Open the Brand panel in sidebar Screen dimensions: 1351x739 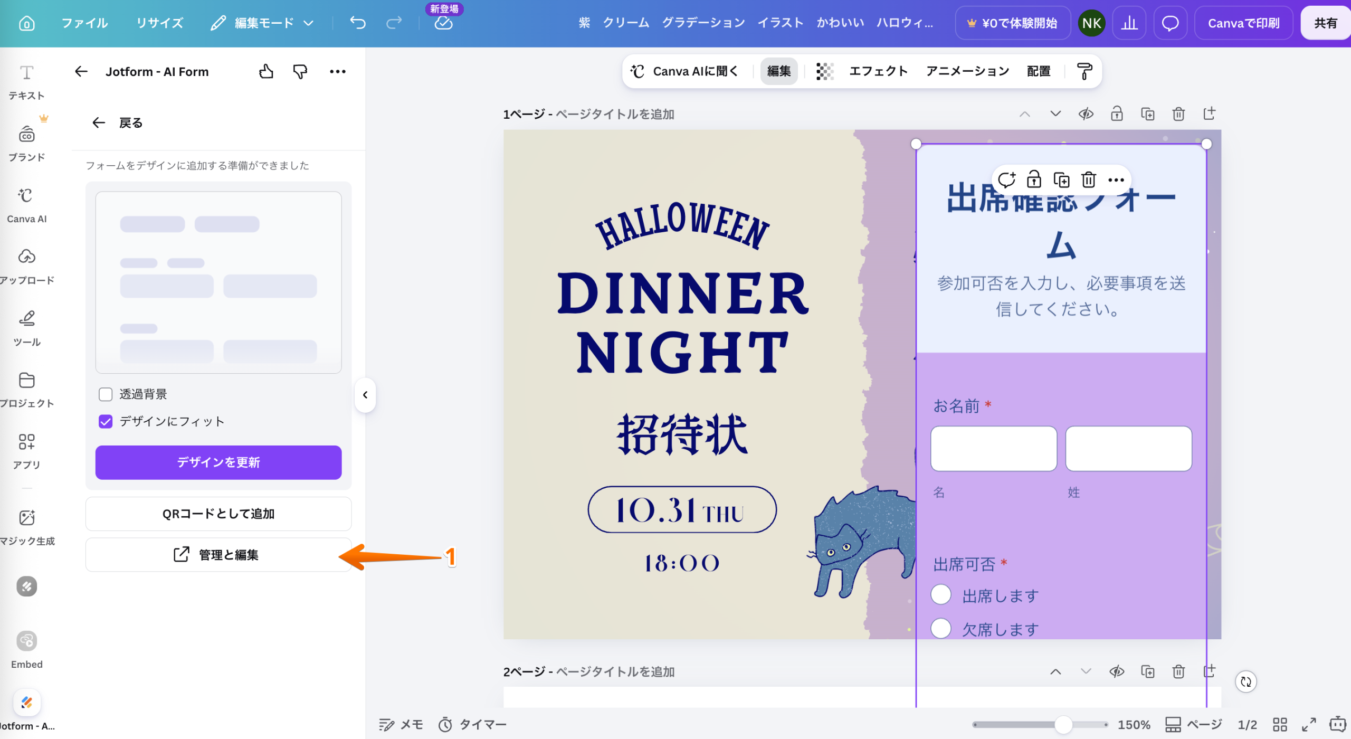(x=26, y=143)
